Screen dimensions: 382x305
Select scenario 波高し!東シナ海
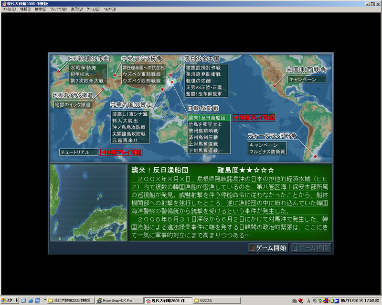click(130, 114)
